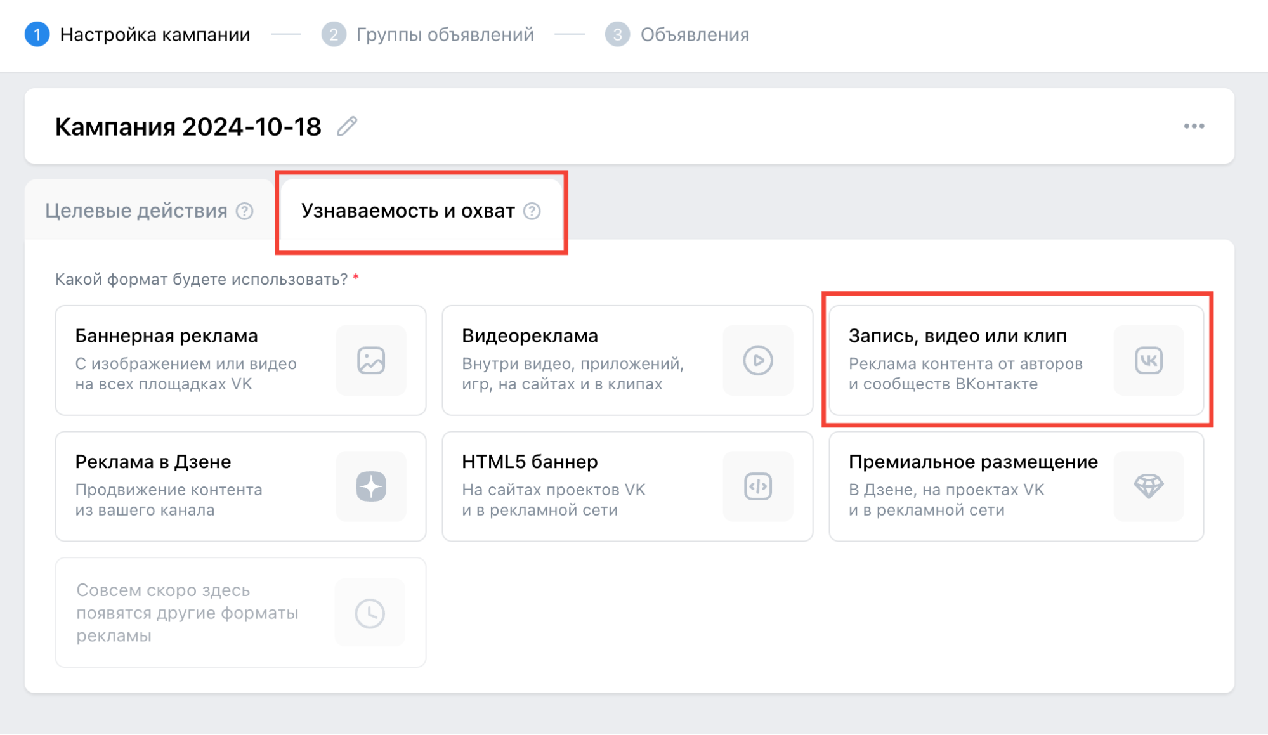Click description В Дзене, на проектах VK

946,500
